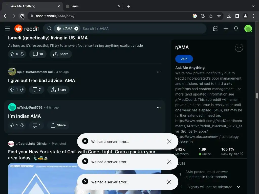
Task: Switch to the vm4 browser tab
Action: (x=93, y=6)
